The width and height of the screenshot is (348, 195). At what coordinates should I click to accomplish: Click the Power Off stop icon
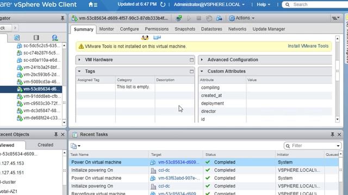[x=198, y=18]
